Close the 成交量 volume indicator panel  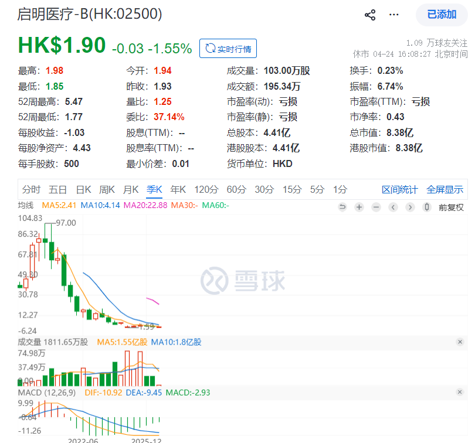pos(460,342)
